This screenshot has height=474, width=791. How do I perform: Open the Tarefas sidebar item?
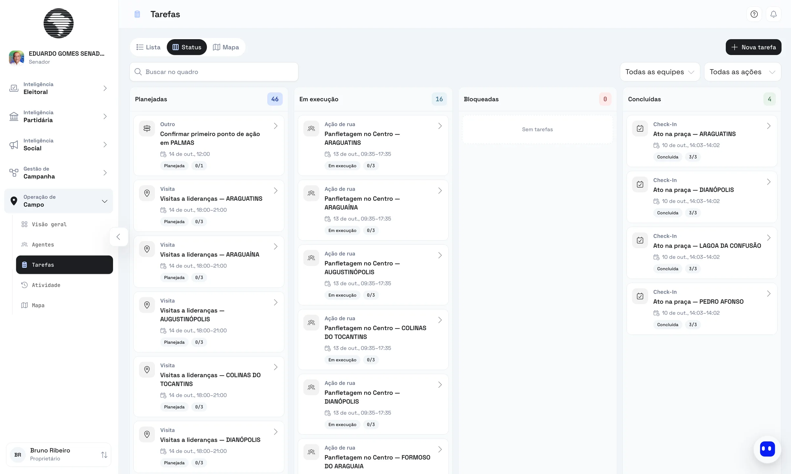pyautogui.click(x=64, y=265)
